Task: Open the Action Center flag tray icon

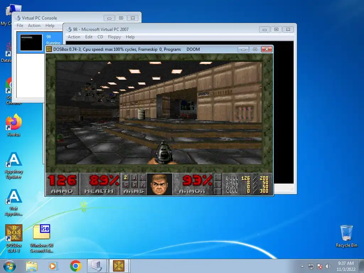Action: (320, 266)
